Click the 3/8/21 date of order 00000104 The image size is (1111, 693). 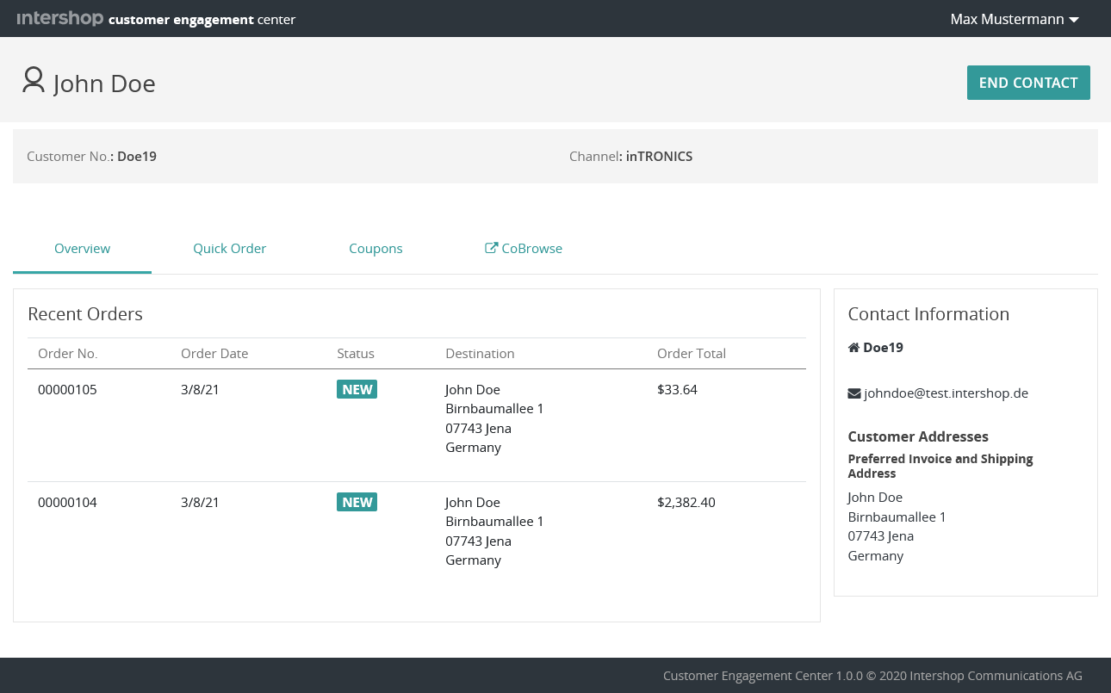[200, 502]
